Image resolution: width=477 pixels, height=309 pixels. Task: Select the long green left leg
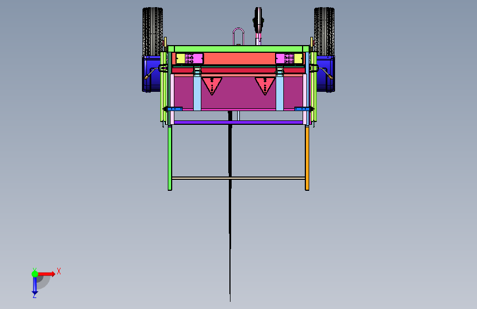pyautogui.click(x=170, y=158)
